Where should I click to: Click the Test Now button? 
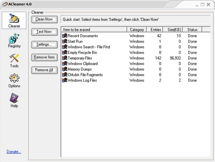(44, 32)
